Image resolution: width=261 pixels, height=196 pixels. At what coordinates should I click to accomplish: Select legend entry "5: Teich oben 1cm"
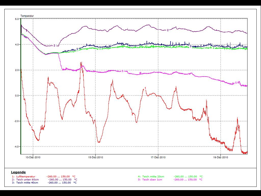[150, 179]
